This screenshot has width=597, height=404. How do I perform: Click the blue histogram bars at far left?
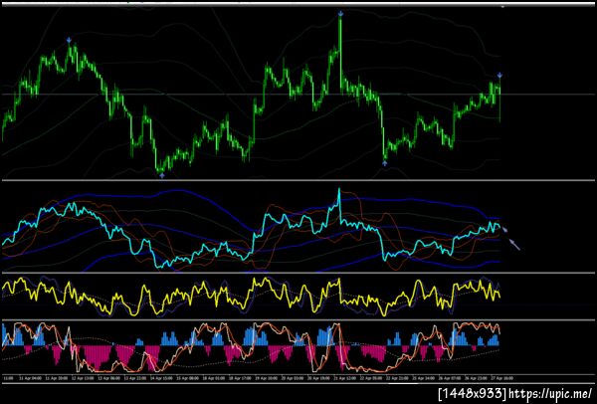click(x=5, y=335)
